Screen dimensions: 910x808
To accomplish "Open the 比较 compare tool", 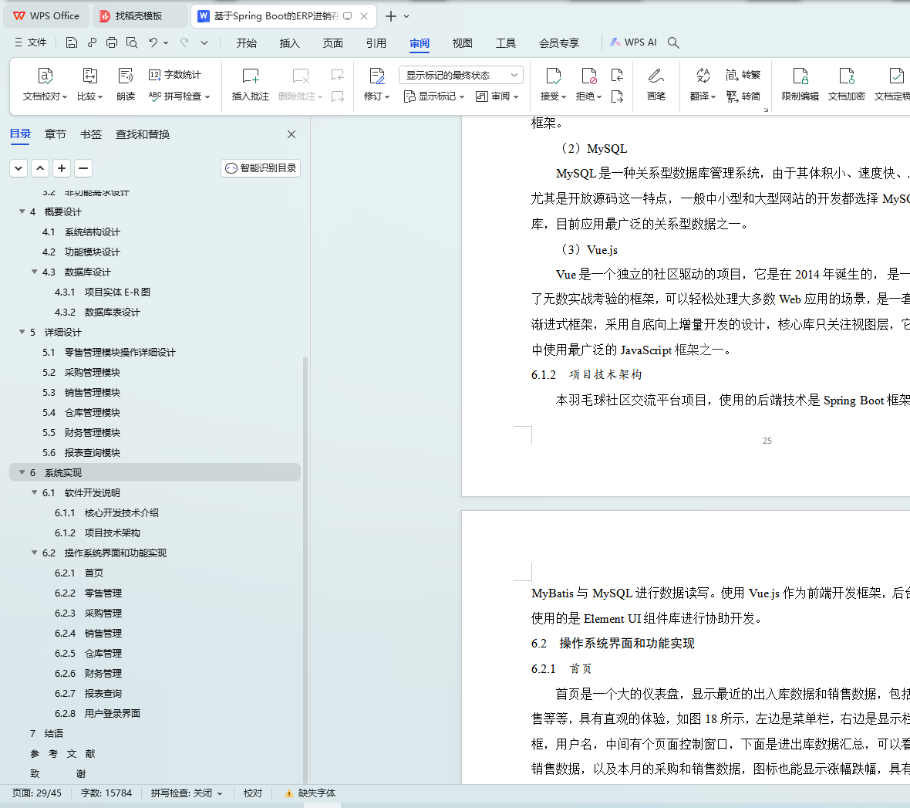I will (x=90, y=84).
